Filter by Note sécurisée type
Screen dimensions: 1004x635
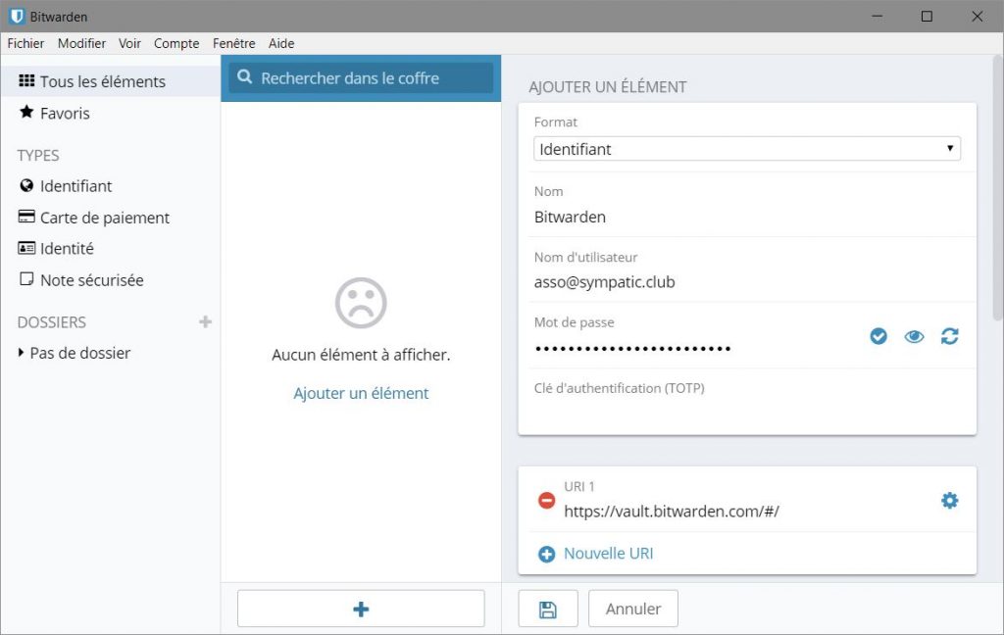pos(91,280)
